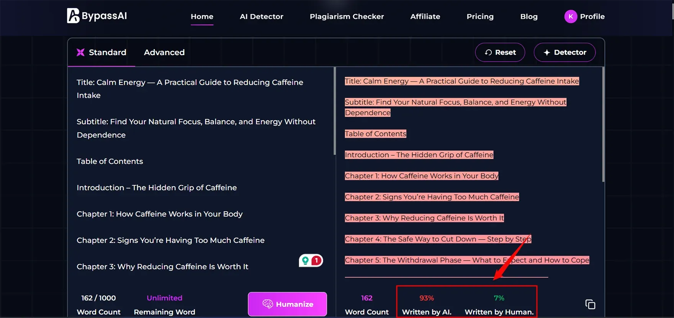Click the input text scrollbar
The image size is (674, 318).
pyautogui.click(x=334, y=111)
